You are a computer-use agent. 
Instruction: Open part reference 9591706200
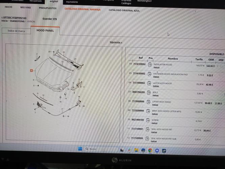click(x=139, y=92)
